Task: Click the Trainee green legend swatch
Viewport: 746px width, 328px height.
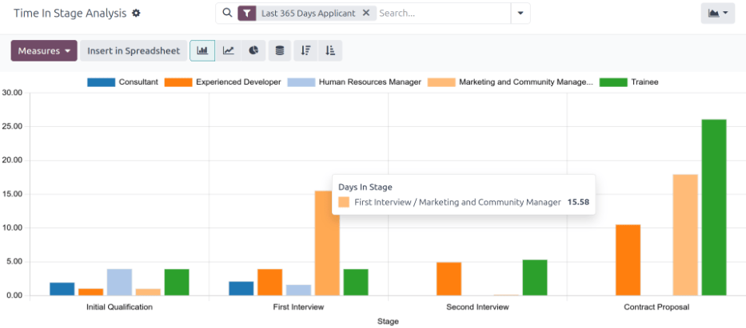Action: pyautogui.click(x=613, y=81)
